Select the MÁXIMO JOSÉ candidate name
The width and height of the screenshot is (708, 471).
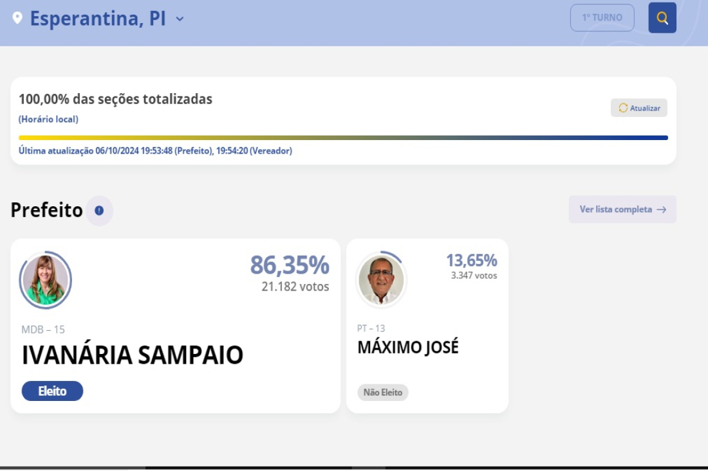tap(407, 347)
